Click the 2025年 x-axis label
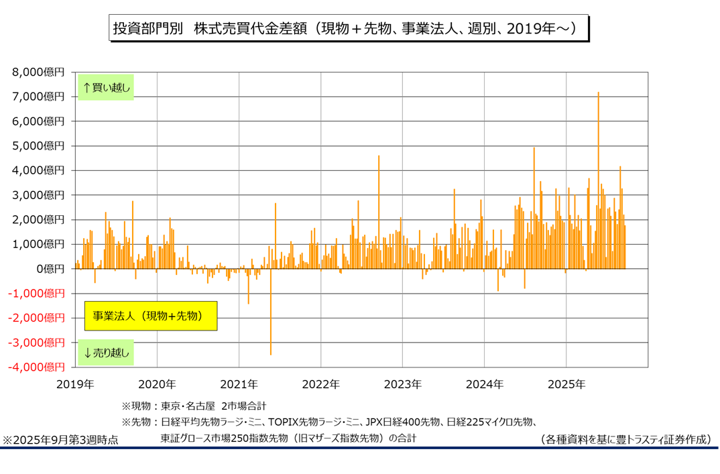 566,385
